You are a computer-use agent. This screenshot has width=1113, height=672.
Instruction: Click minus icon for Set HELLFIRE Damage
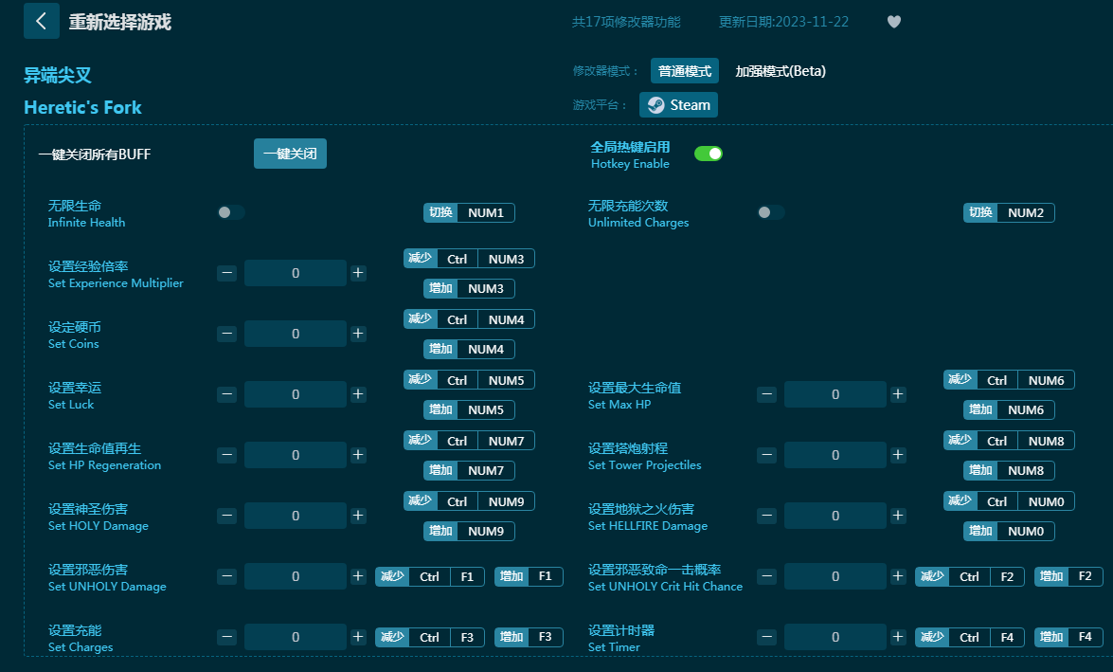point(767,516)
